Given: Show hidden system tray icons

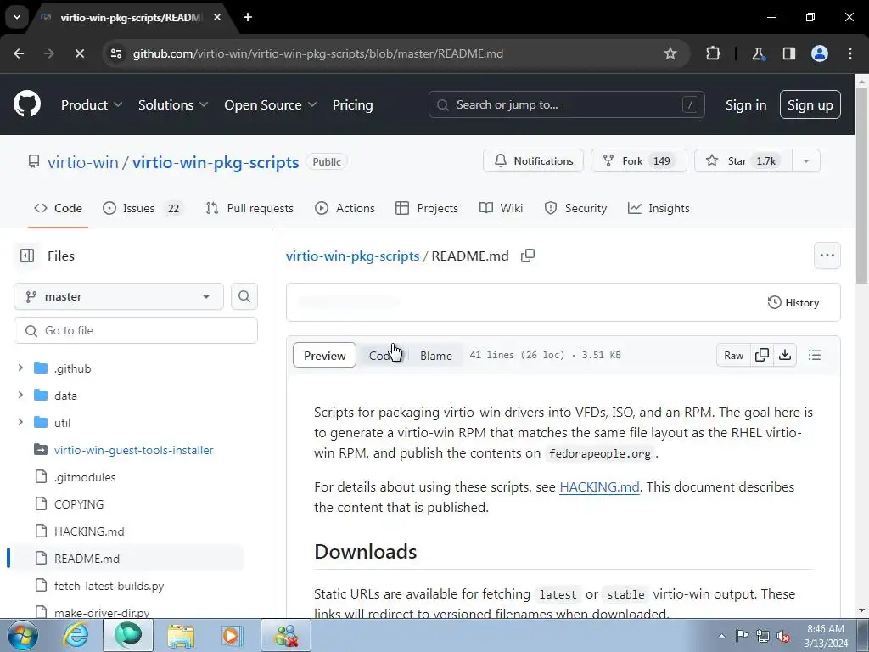Looking at the screenshot, I should pos(721,637).
